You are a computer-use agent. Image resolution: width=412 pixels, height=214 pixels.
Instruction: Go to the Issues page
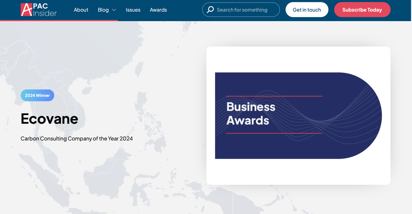click(133, 10)
